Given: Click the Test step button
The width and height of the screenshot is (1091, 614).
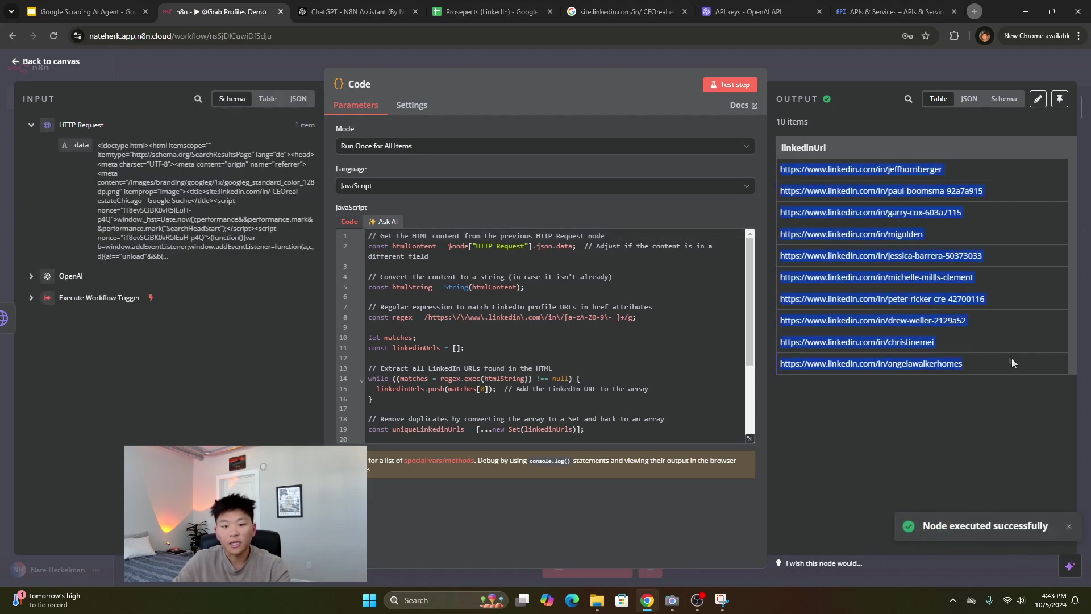Looking at the screenshot, I should 730,85.
